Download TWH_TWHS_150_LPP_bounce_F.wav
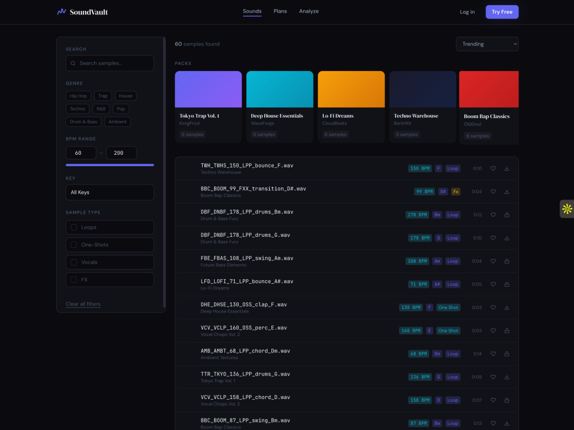This screenshot has height=430, width=574. 507,169
